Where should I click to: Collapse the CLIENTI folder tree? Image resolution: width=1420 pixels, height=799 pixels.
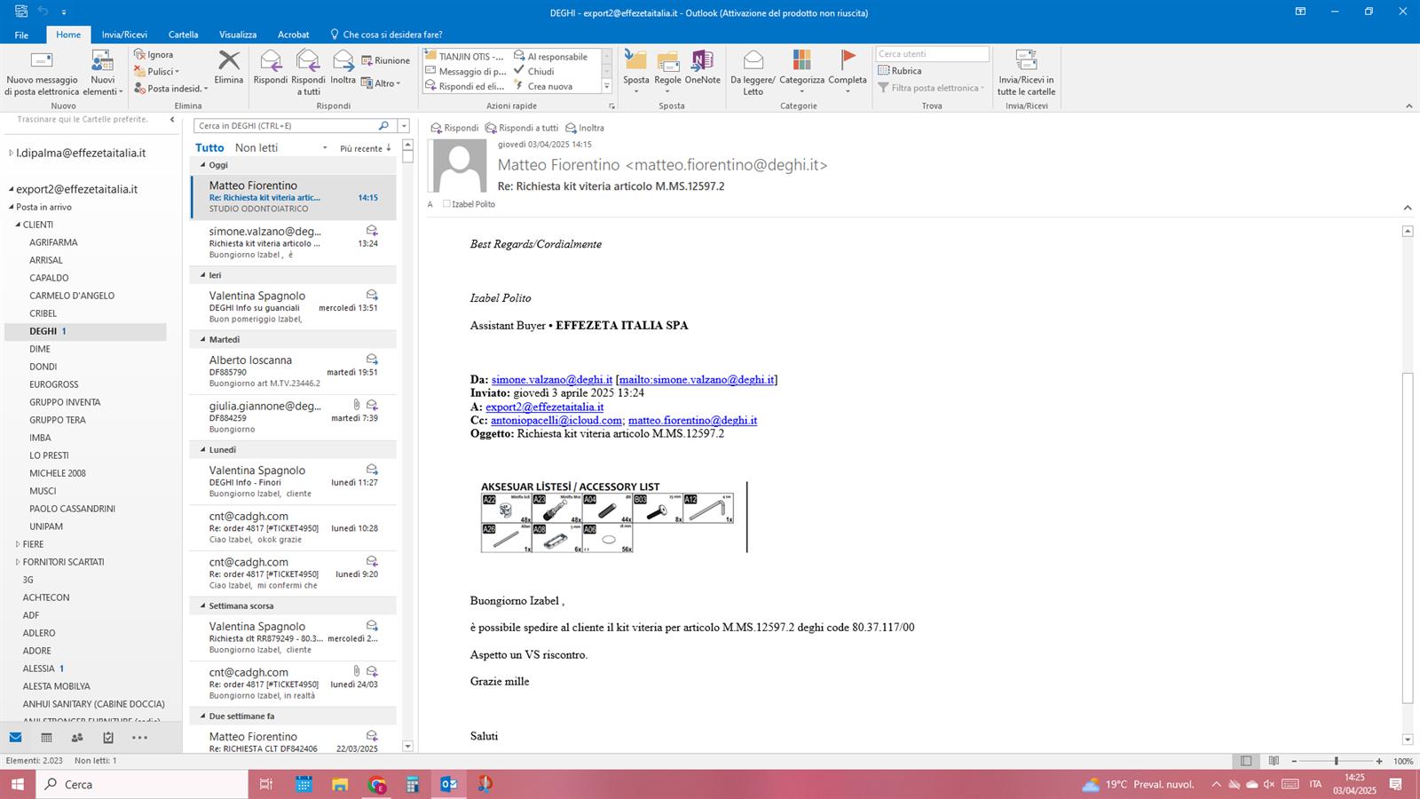[18, 225]
